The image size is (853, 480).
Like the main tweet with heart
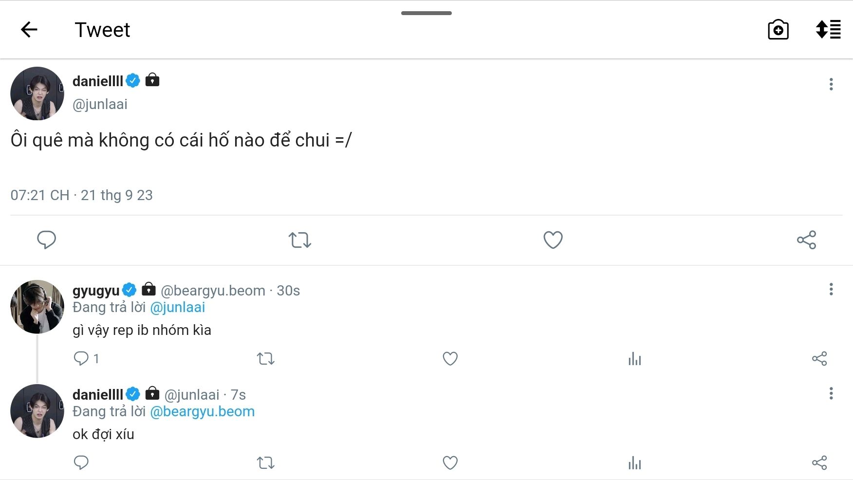tap(553, 240)
